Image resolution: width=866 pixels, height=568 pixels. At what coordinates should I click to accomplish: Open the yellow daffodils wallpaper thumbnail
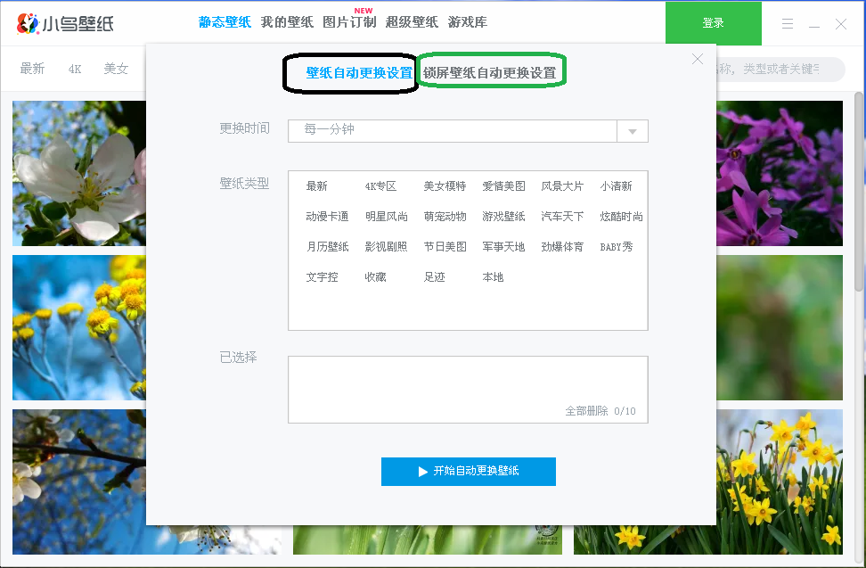pos(780,482)
